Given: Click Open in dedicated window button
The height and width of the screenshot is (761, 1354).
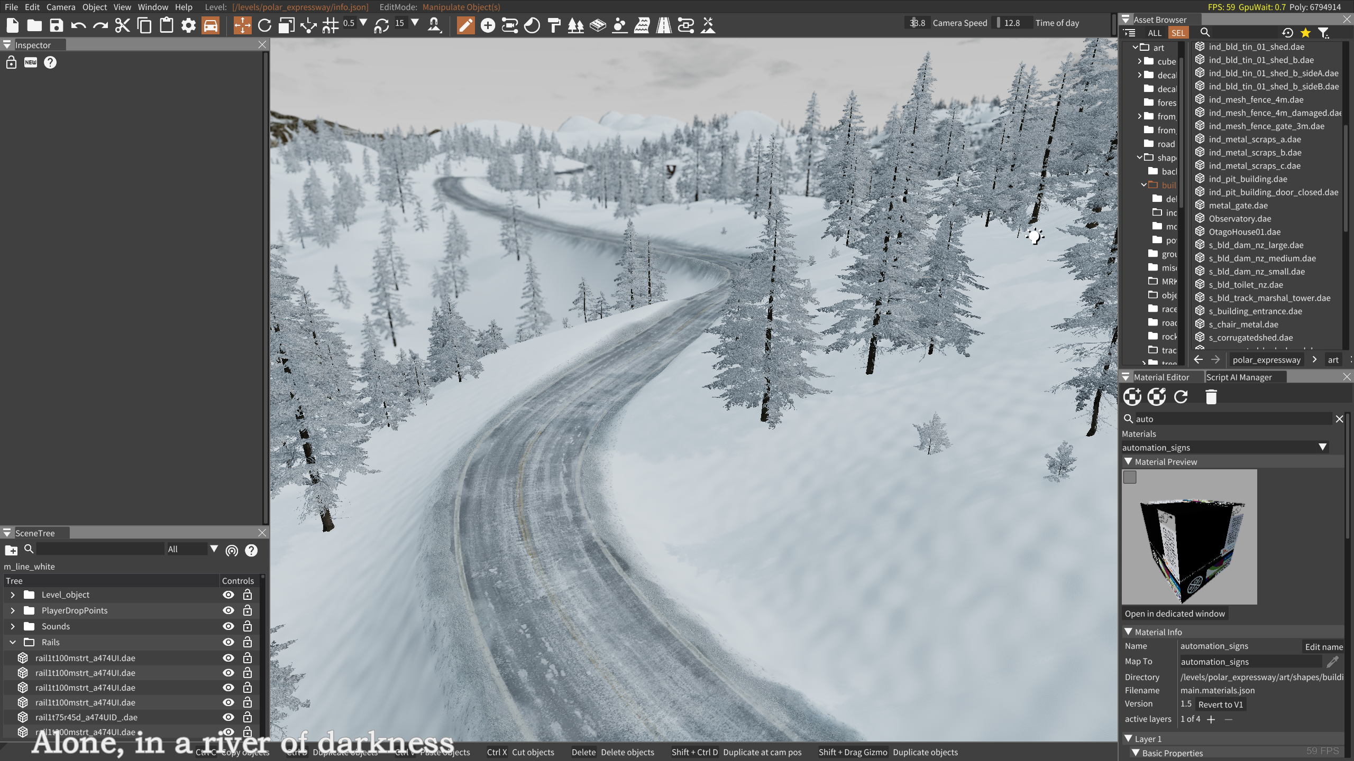Looking at the screenshot, I should [1175, 614].
